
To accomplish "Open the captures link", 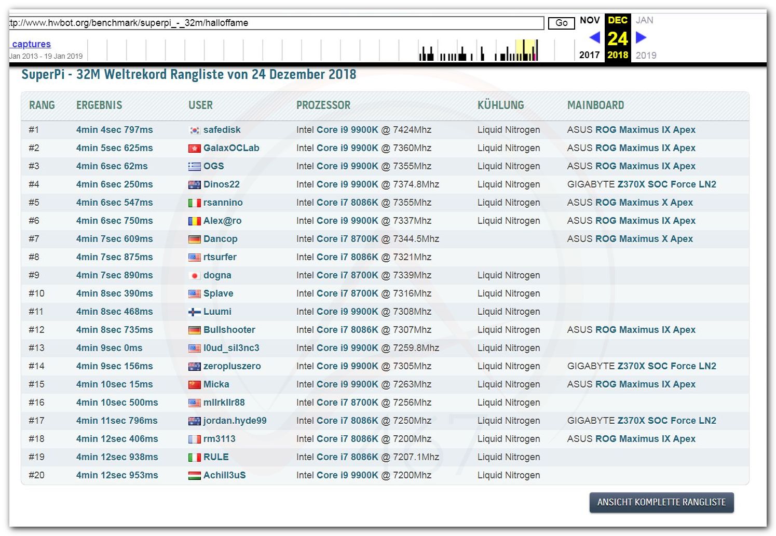I will point(31,44).
